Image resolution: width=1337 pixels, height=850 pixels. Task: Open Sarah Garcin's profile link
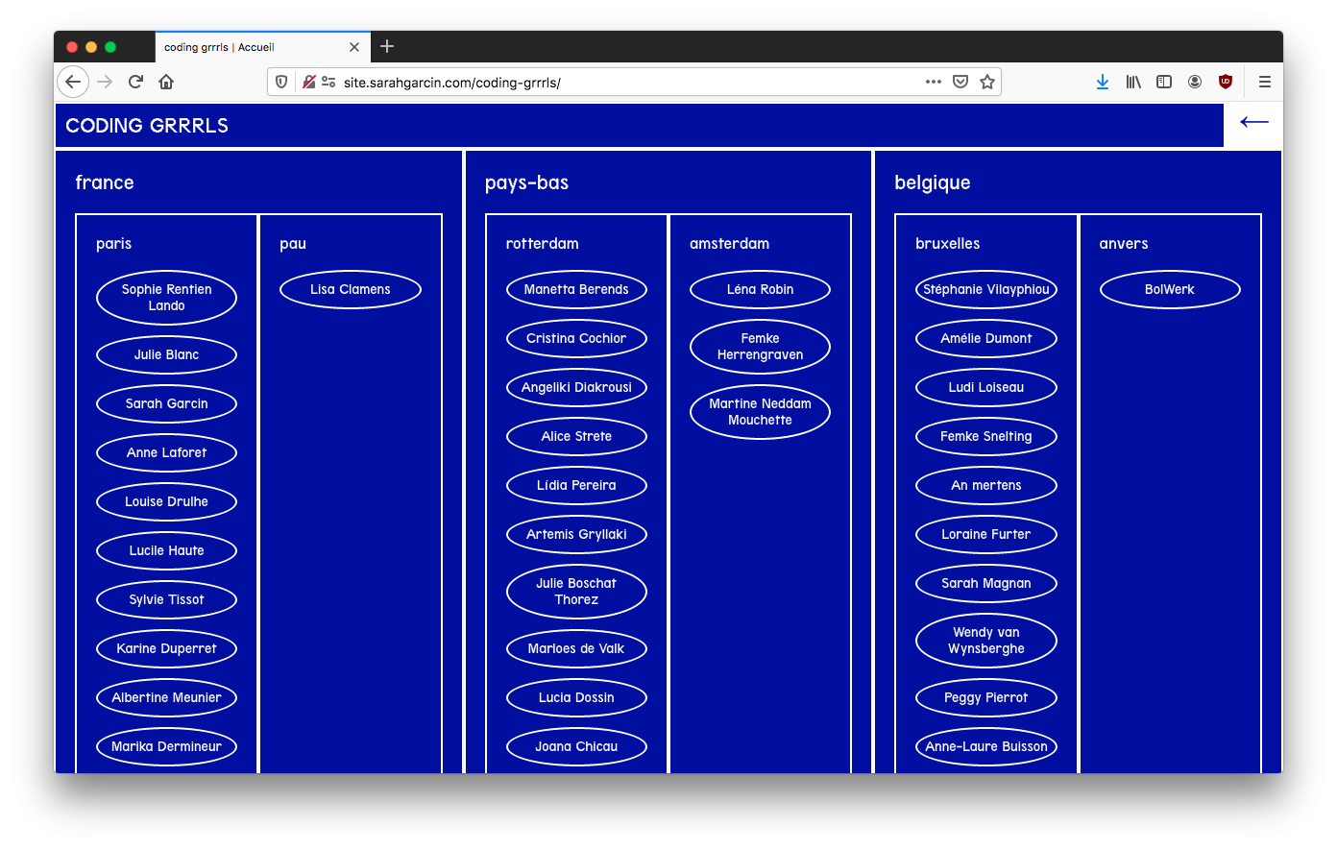(166, 403)
